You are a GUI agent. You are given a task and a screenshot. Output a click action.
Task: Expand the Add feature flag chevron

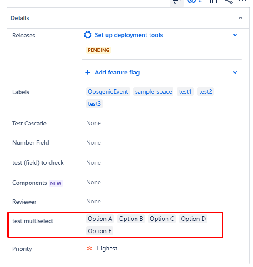point(235,73)
